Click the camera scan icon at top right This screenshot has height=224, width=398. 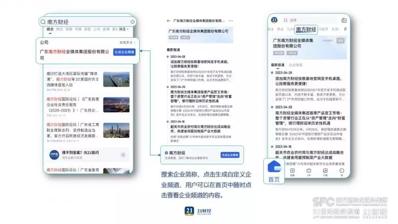click(x=344, y=20)
